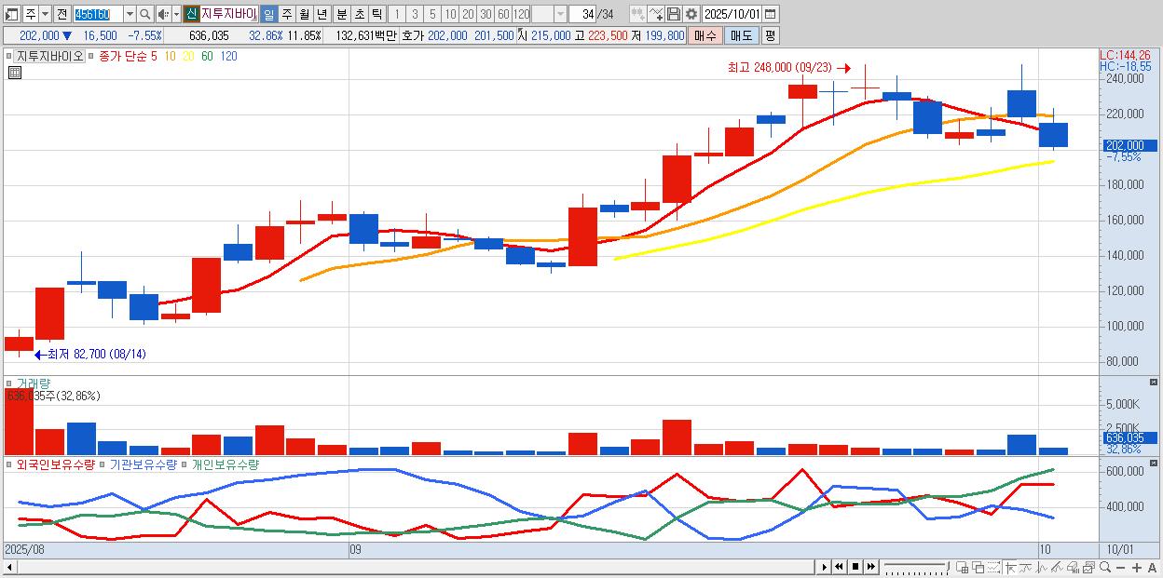Click the 전 button next to type dropdown
The height and width of the screenshot is (578, 1163).
coord(62,14)
